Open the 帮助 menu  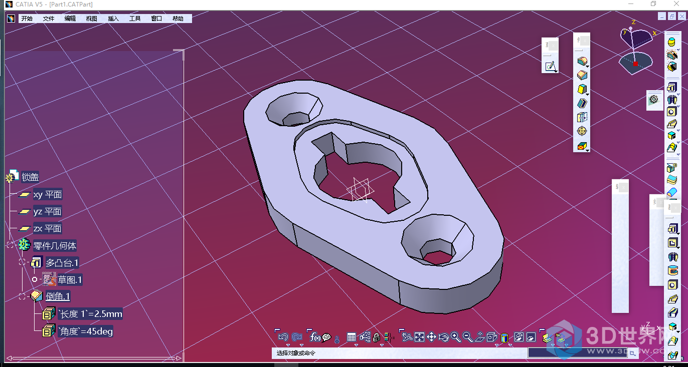point(178,19)
